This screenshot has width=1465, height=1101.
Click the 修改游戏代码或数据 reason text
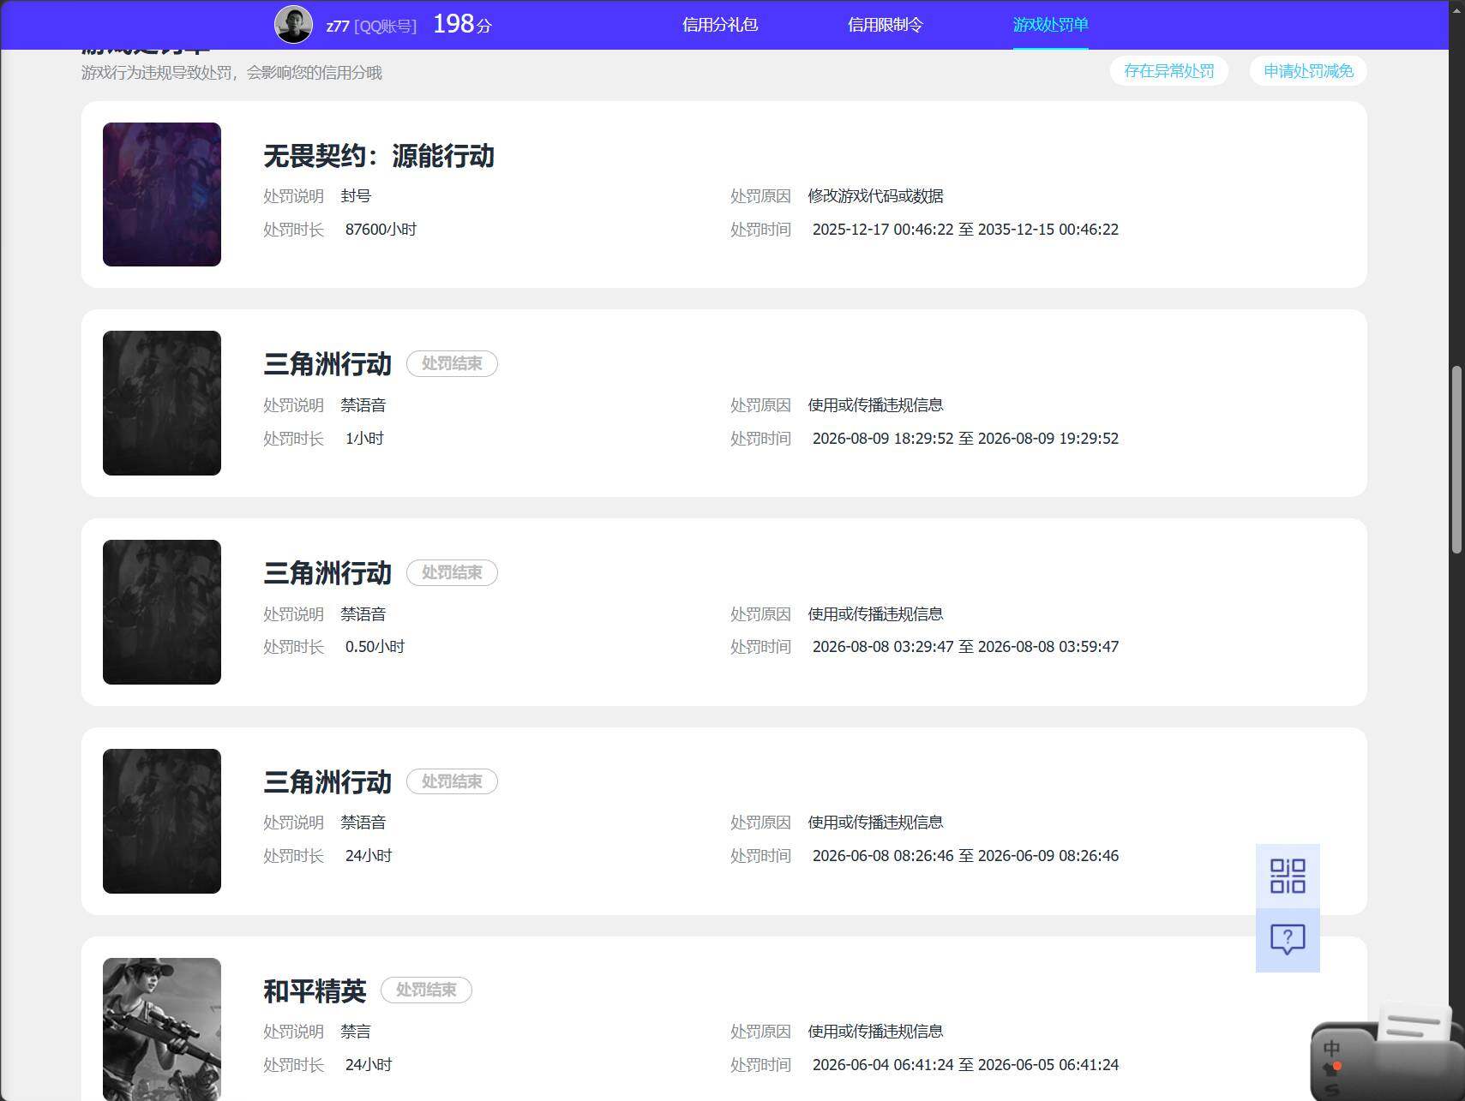875,196
